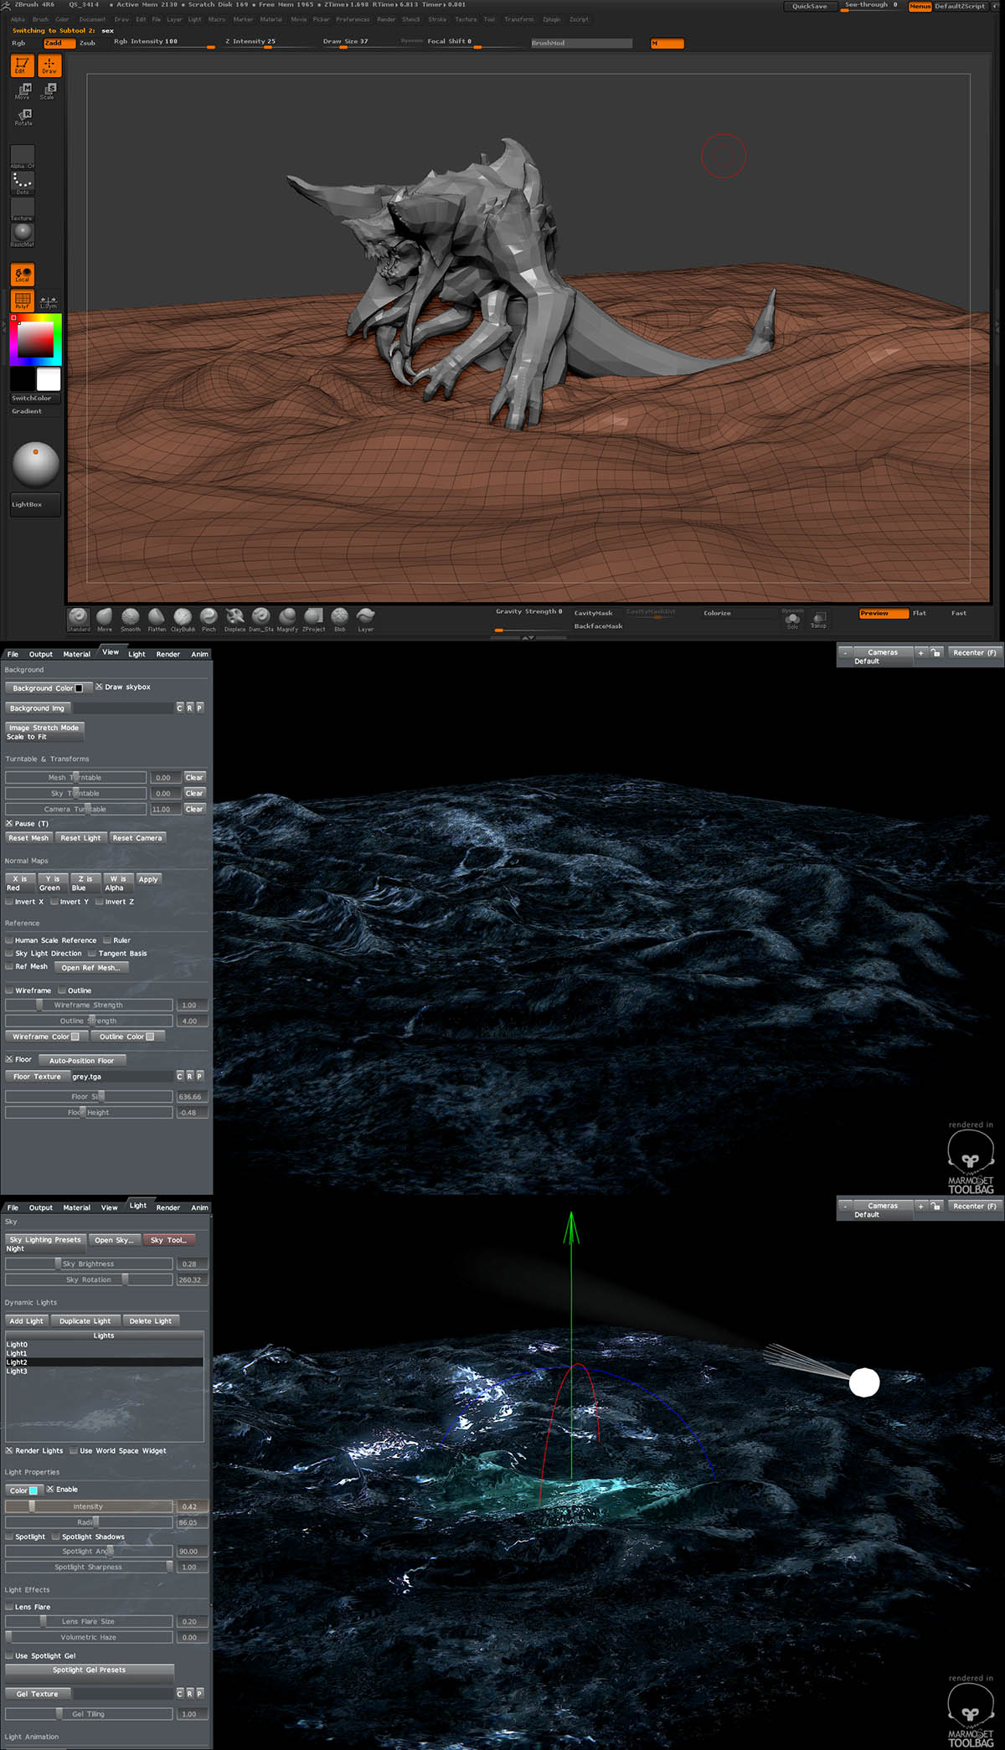Check the Tangent Basis option
1005x1750 pixels.
point(92,953)
